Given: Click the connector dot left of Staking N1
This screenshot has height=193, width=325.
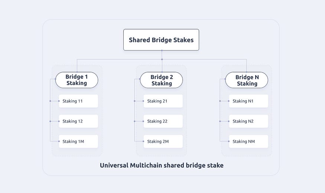Looking at the screenshot, I should point(229,101).
